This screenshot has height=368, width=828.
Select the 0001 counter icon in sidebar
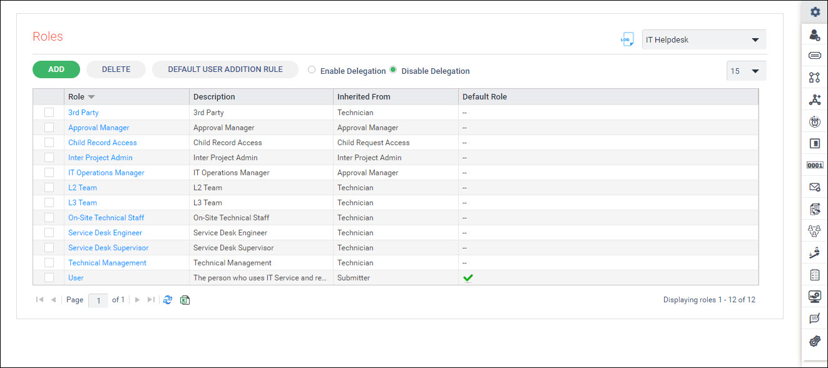(x=814, y=165)
